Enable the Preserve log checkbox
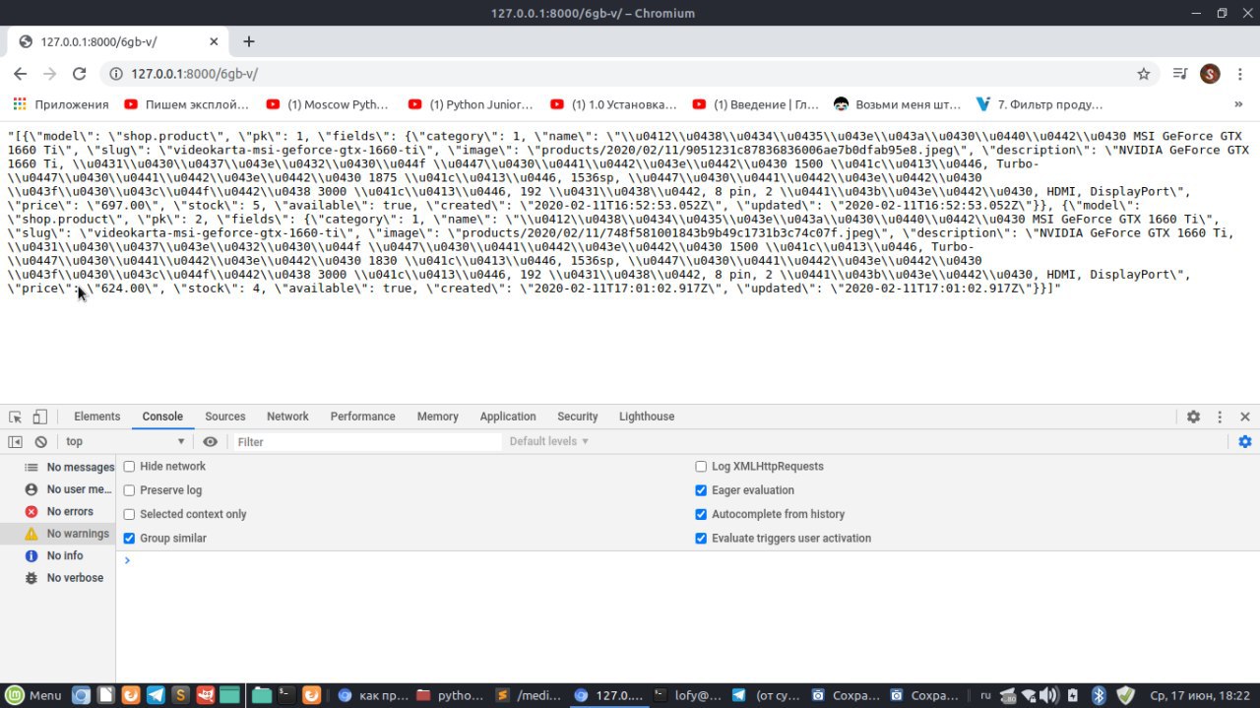Screen dimensions: 1260x708 (x=129, y=490)
